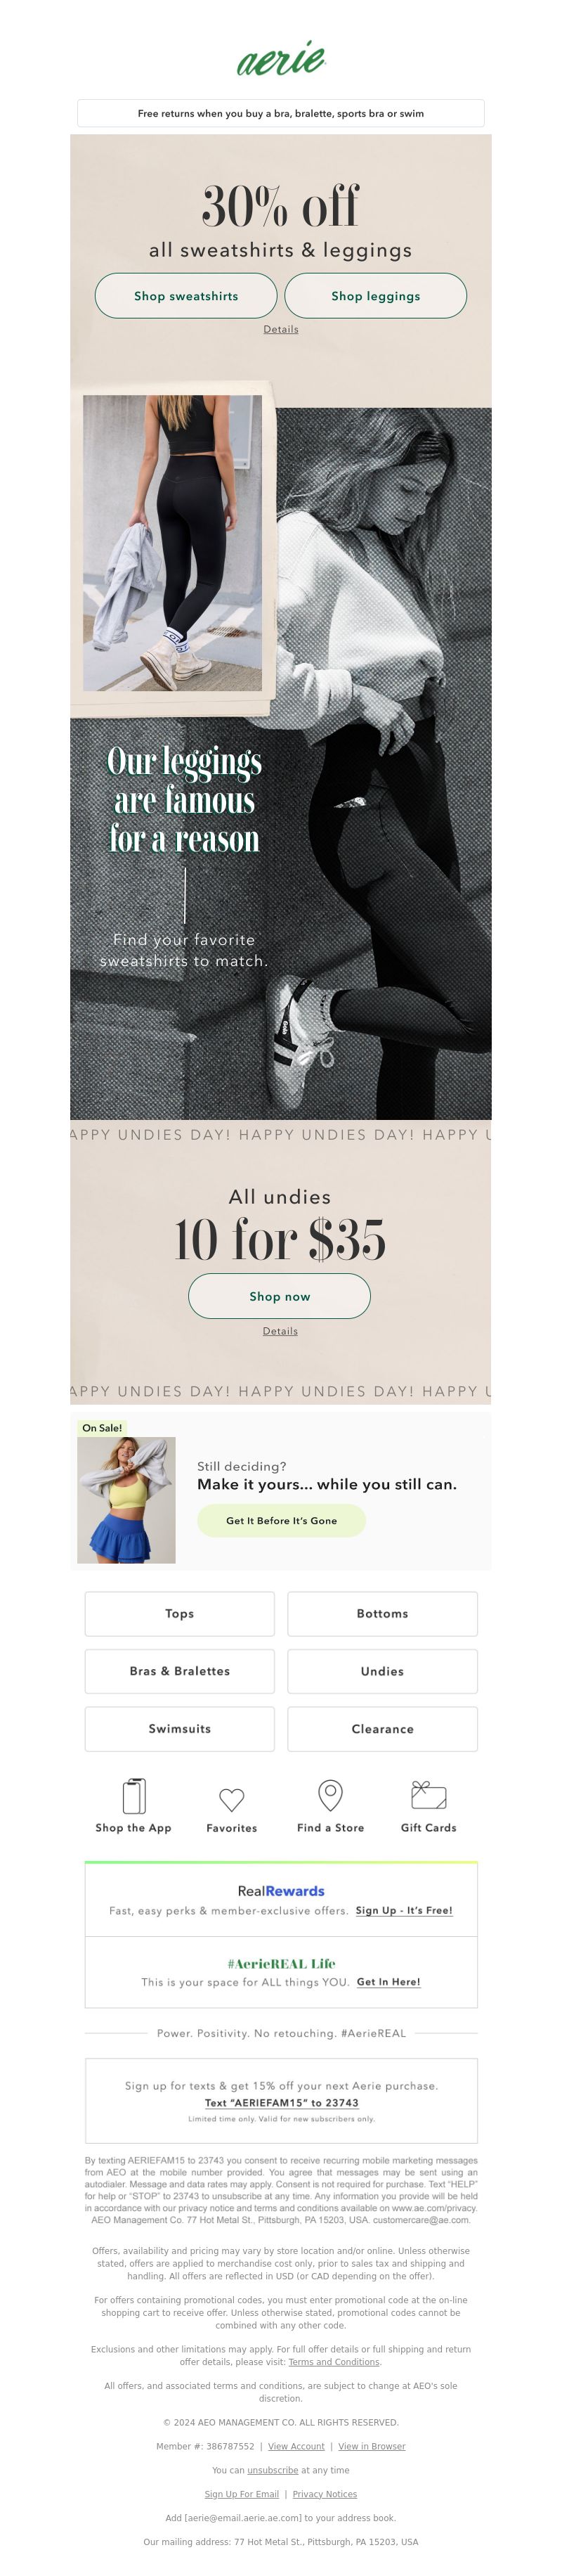Click Shop sweatshirts button
The height and width of the screenshot is (2576, 562).
pos(186,296)
